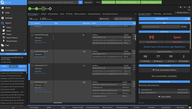Check the box for cessnareview.gq

pos(32,35)
